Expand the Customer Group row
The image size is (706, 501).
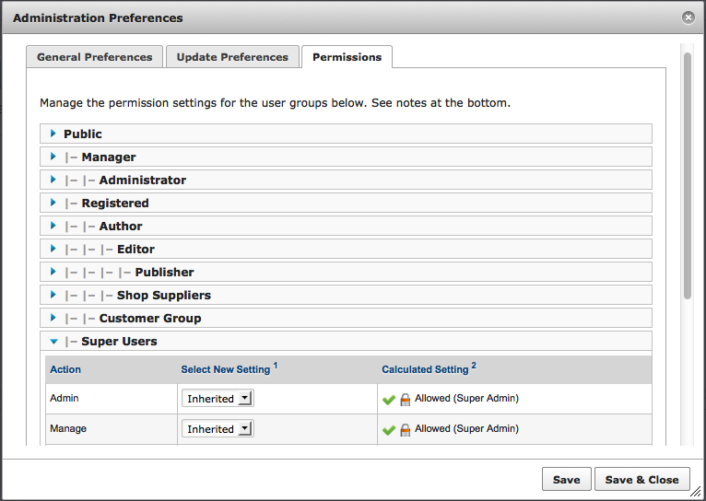click(53, 318)
